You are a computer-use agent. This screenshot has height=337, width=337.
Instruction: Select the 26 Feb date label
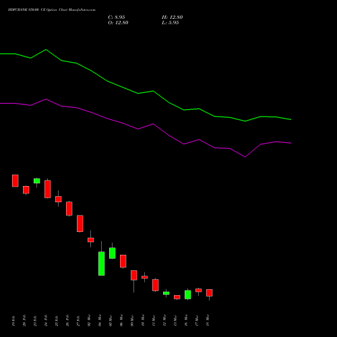(x=67, y=321)
